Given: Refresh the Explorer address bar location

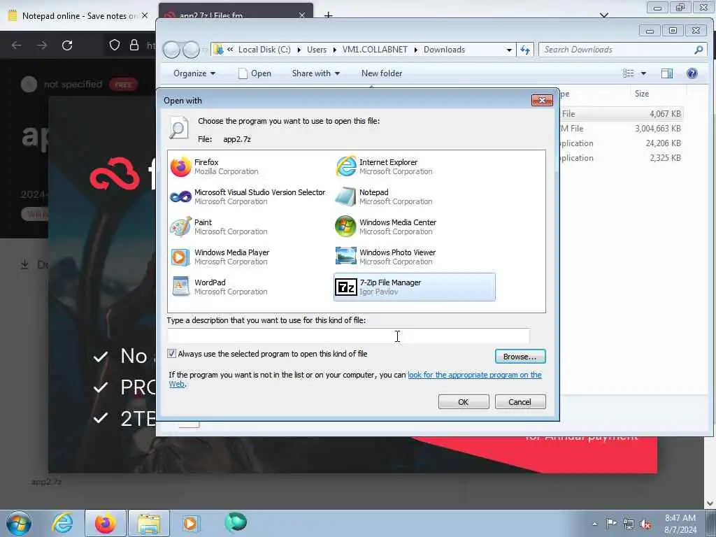Looking at the screenshot, I should (525, 50).
